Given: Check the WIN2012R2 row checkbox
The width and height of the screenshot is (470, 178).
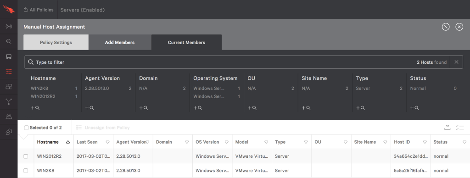Looking at the screenshot, I should tap(26, 156).
